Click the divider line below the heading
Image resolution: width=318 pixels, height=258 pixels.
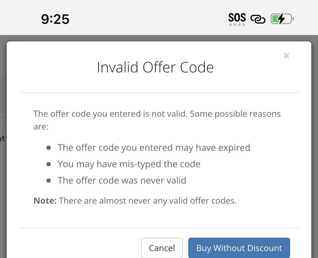pos(159,93)
